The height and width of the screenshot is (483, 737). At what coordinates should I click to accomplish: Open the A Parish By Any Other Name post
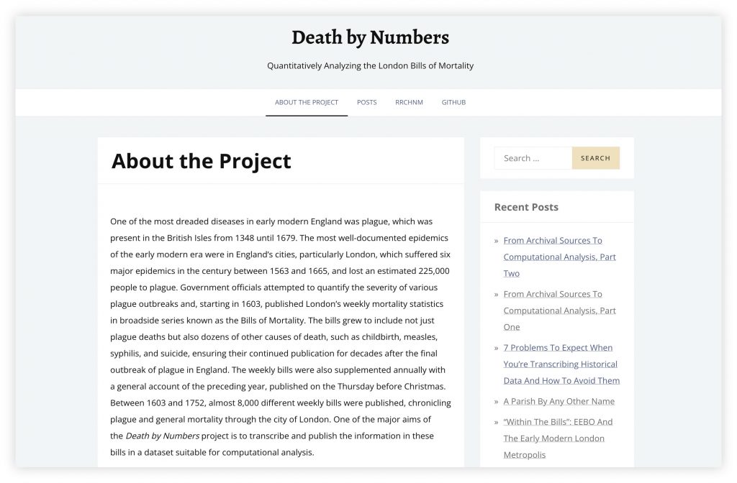(561, 401)
